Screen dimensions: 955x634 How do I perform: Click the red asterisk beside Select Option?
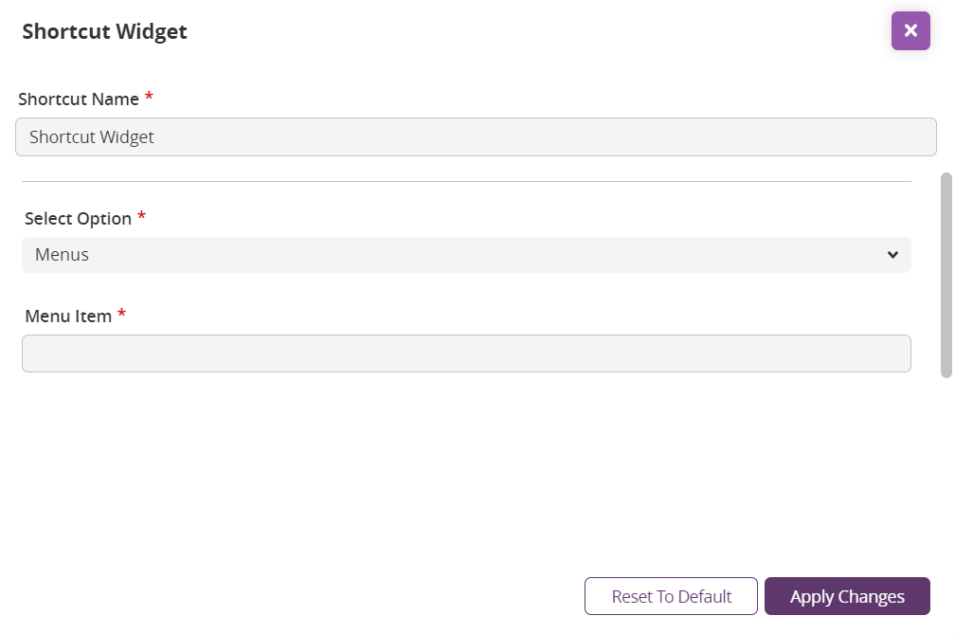coord(141,217)
